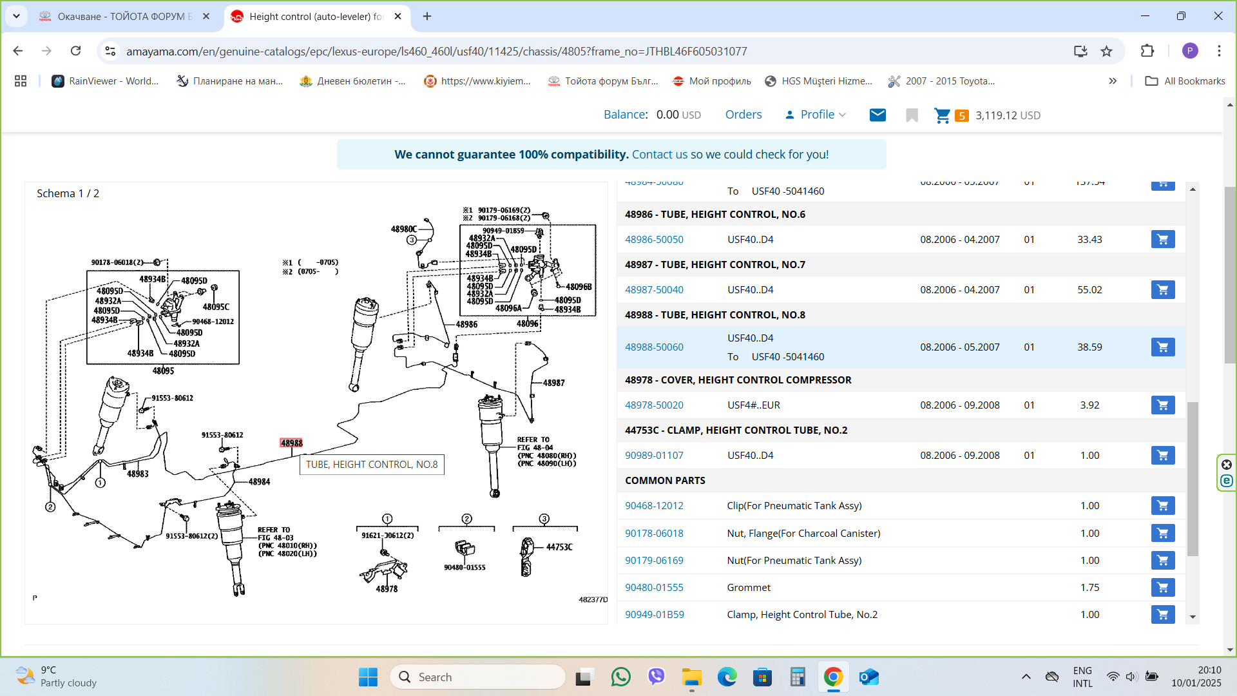Open part link 48986-50050

653,240
